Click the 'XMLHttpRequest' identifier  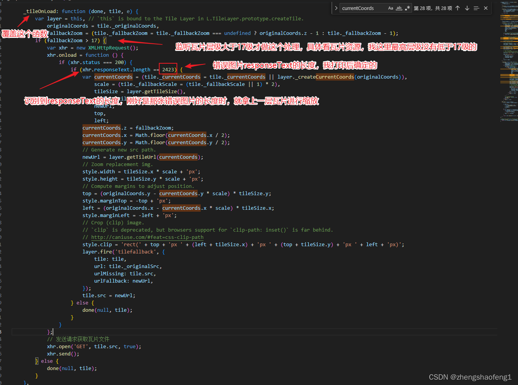109,48
